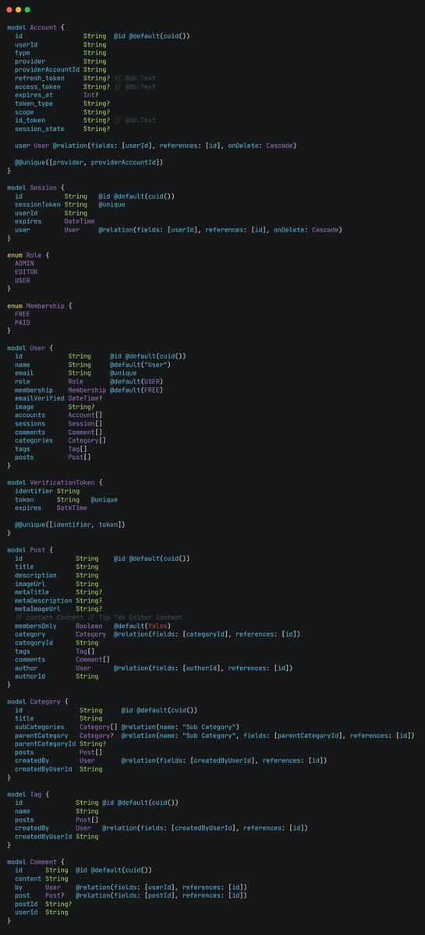
Task: Click the membersOnly field name
Action: pos(36,626)
